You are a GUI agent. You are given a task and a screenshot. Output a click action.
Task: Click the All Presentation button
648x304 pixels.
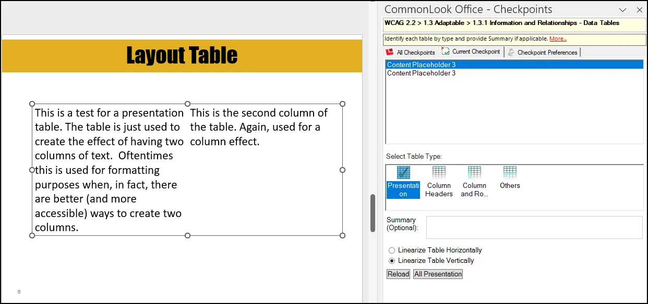click(x=438, y=274)
